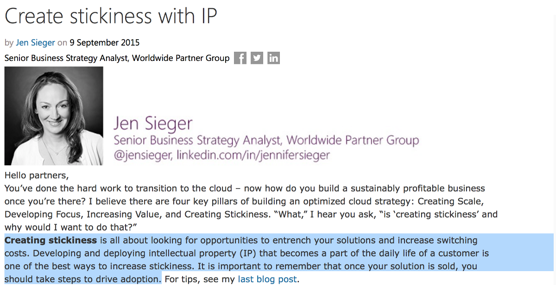Click the author's black-and-white headshot photo
This screenshot has height=285, width=556.
(x=54, y=116)
